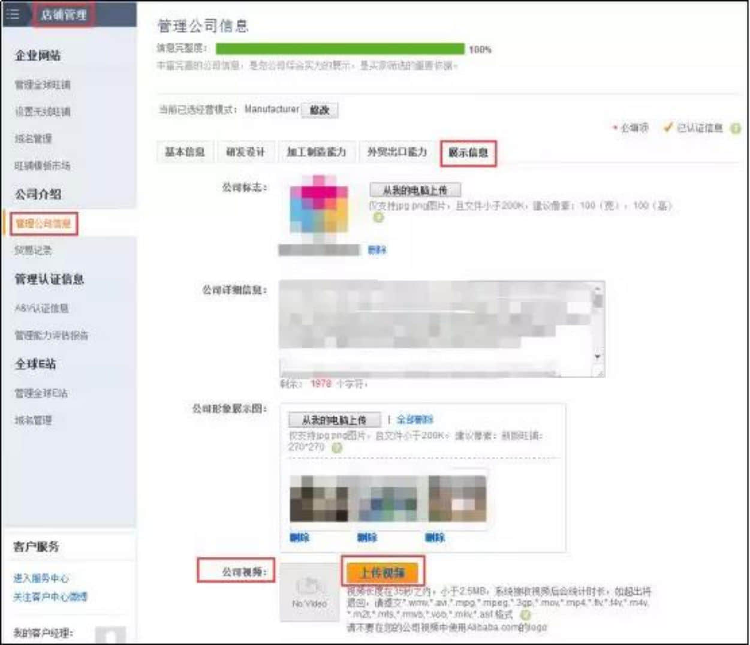
Task: Open 管理公司信息 in the sidebar
Action: (x=43, y=224)
